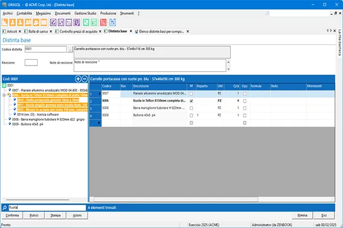The width and height of the screenshot is (343, 228).
Task: Click the bottom search field containing Ruota
Action: tap(47, 207)
